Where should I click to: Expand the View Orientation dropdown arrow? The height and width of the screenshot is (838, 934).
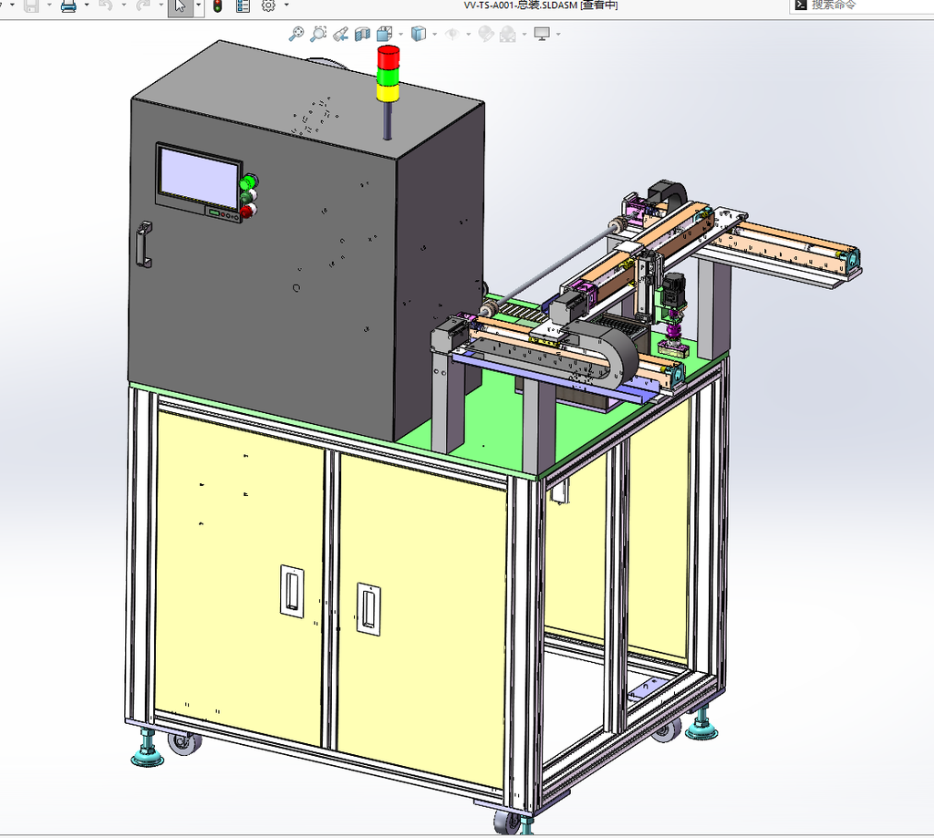401,34
